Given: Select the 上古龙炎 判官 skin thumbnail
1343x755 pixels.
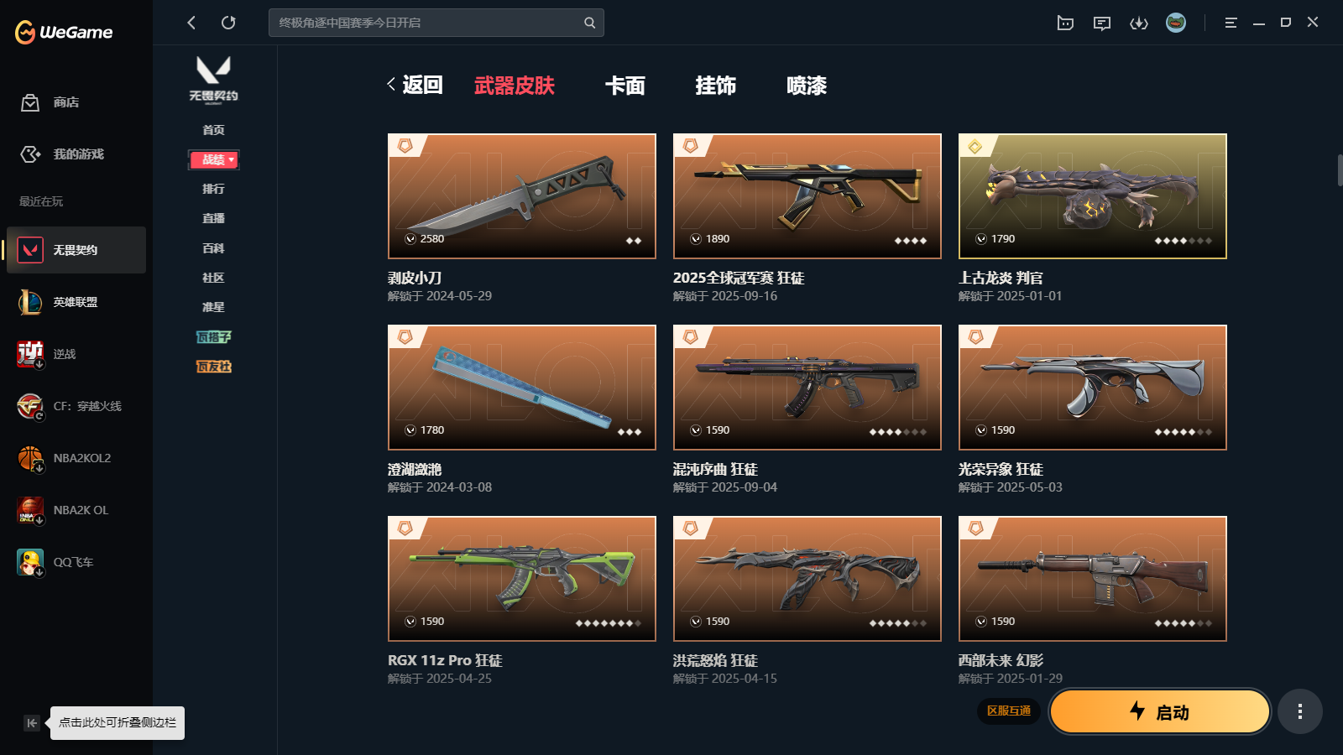Looking at the screenshot, I should point(1093,196).
